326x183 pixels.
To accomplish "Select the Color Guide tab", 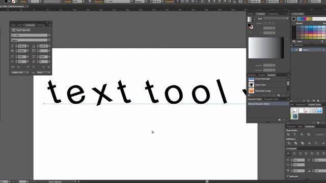I will [x=298, y=14].
